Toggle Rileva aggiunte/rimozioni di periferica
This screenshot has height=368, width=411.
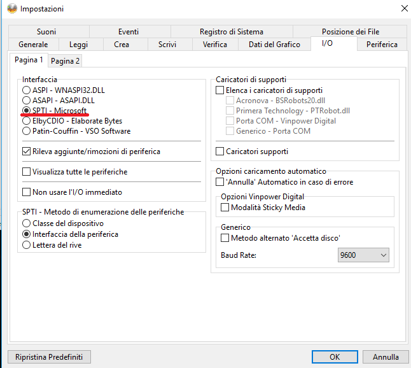(91, 152)
